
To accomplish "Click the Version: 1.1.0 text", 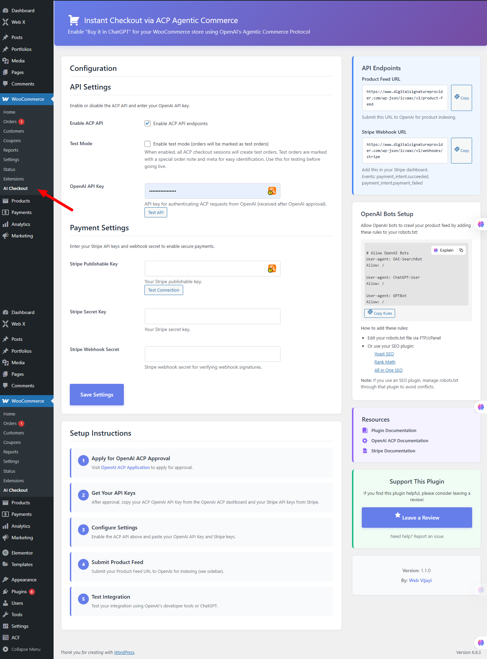I will click(416, 570).
